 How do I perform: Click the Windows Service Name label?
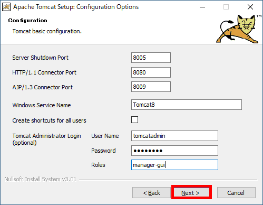point(42,105)
